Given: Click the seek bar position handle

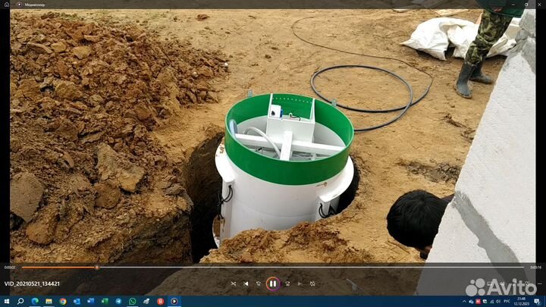Looking at the screenshot, I should point(96,267).
